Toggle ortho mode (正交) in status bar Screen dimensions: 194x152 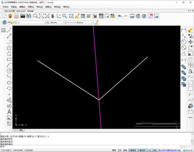[x=119, y=150]
